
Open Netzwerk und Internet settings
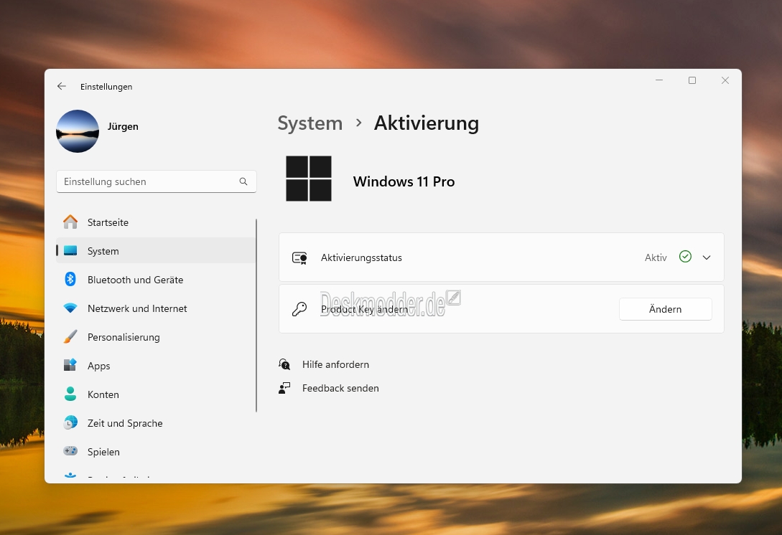tap(156, 308)
